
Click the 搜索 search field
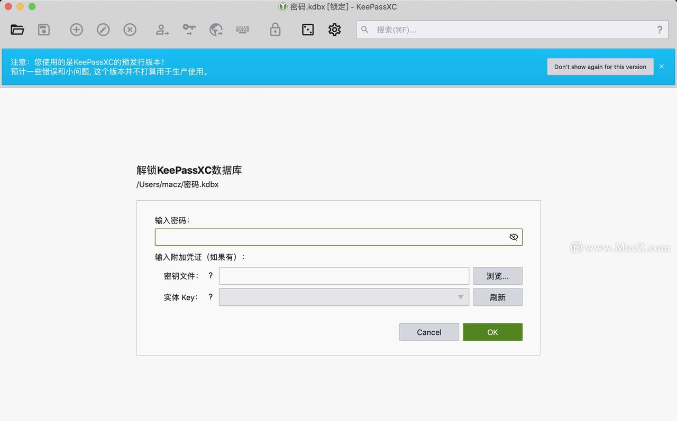512,30
